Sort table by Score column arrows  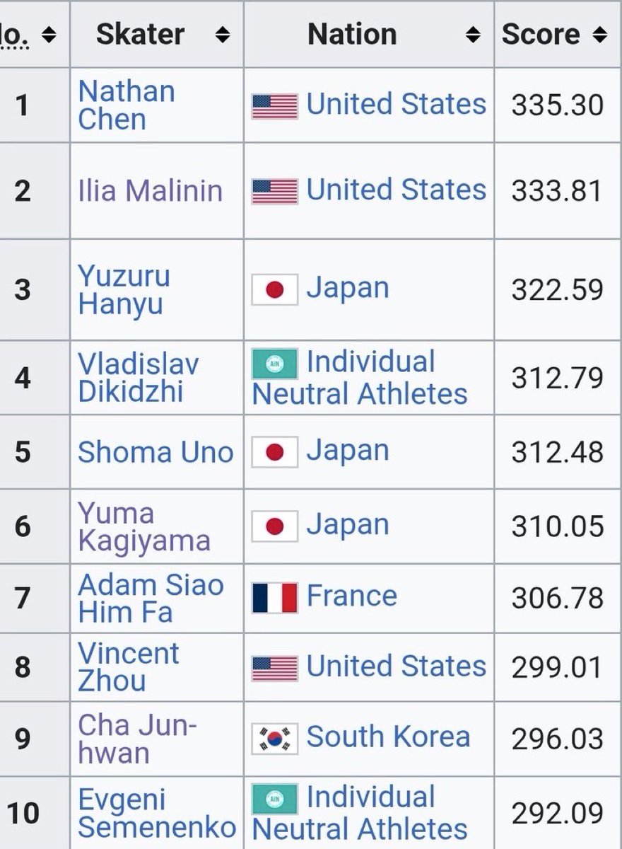click(x=599, y=35)
